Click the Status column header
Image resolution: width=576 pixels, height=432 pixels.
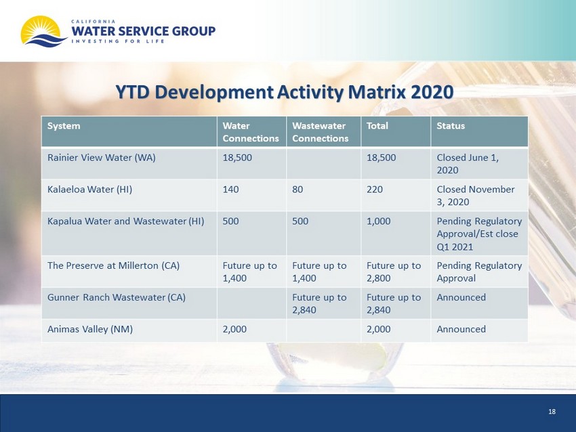[x=479, y=132]
